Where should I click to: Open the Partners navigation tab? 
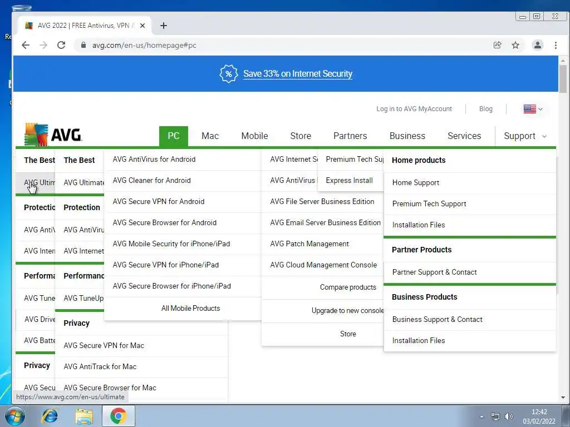(x=350, y=136)
